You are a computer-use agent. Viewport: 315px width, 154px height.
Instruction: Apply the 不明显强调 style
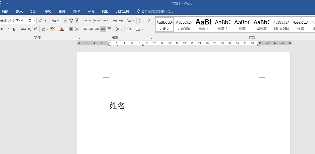click(281, 25)
